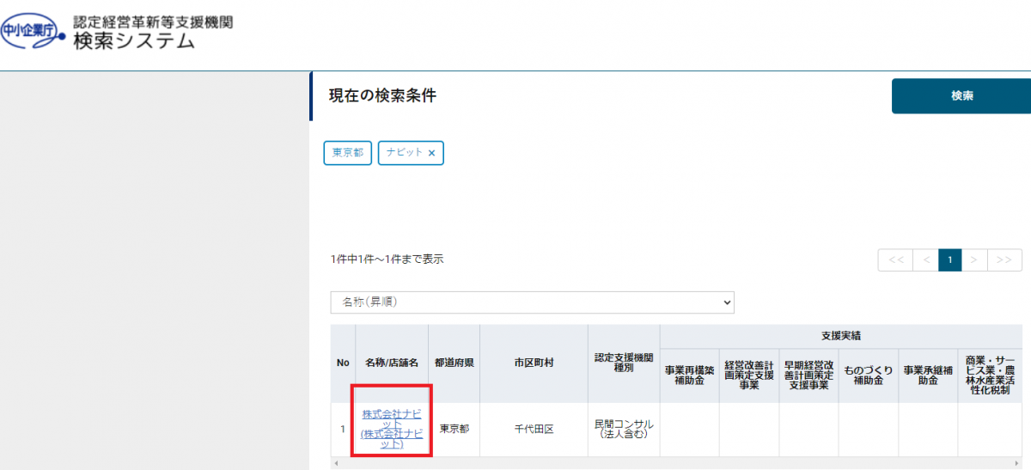Click the 都道府県 column header
Screen dimensions: 1031x470
(x=454, y=363)
